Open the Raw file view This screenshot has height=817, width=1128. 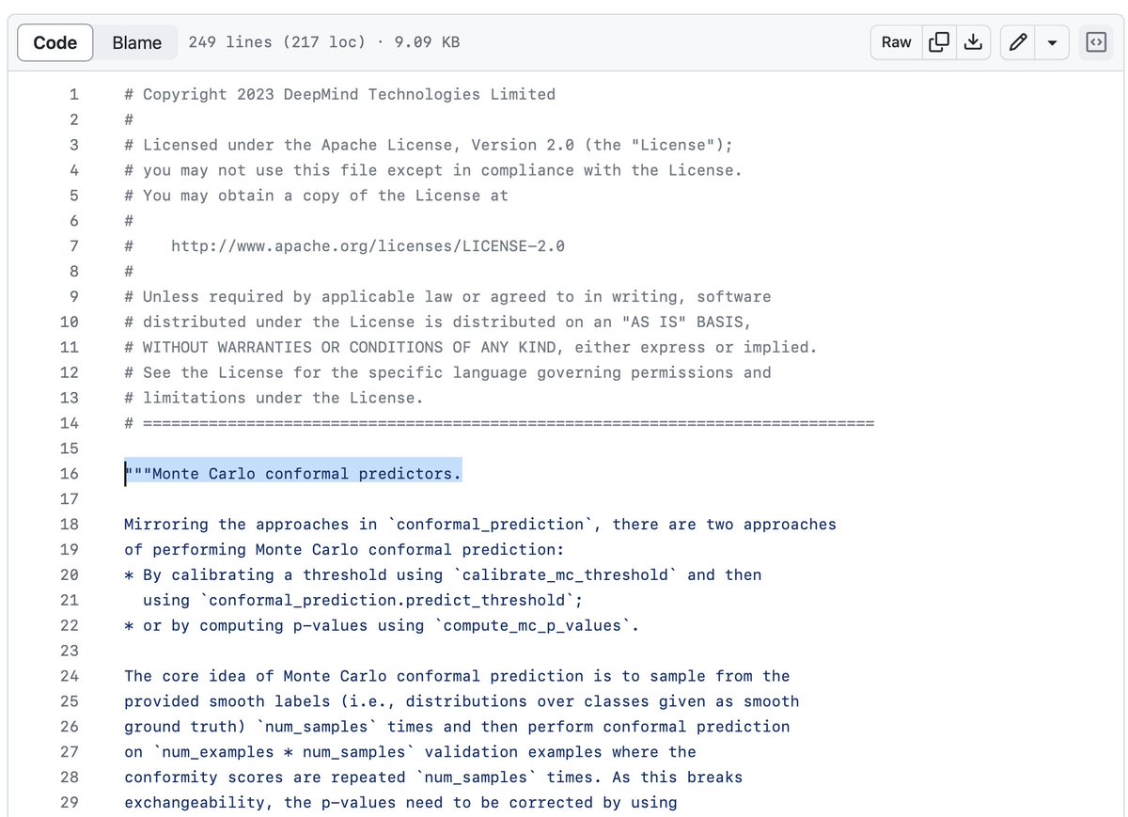tap(896, 42)
